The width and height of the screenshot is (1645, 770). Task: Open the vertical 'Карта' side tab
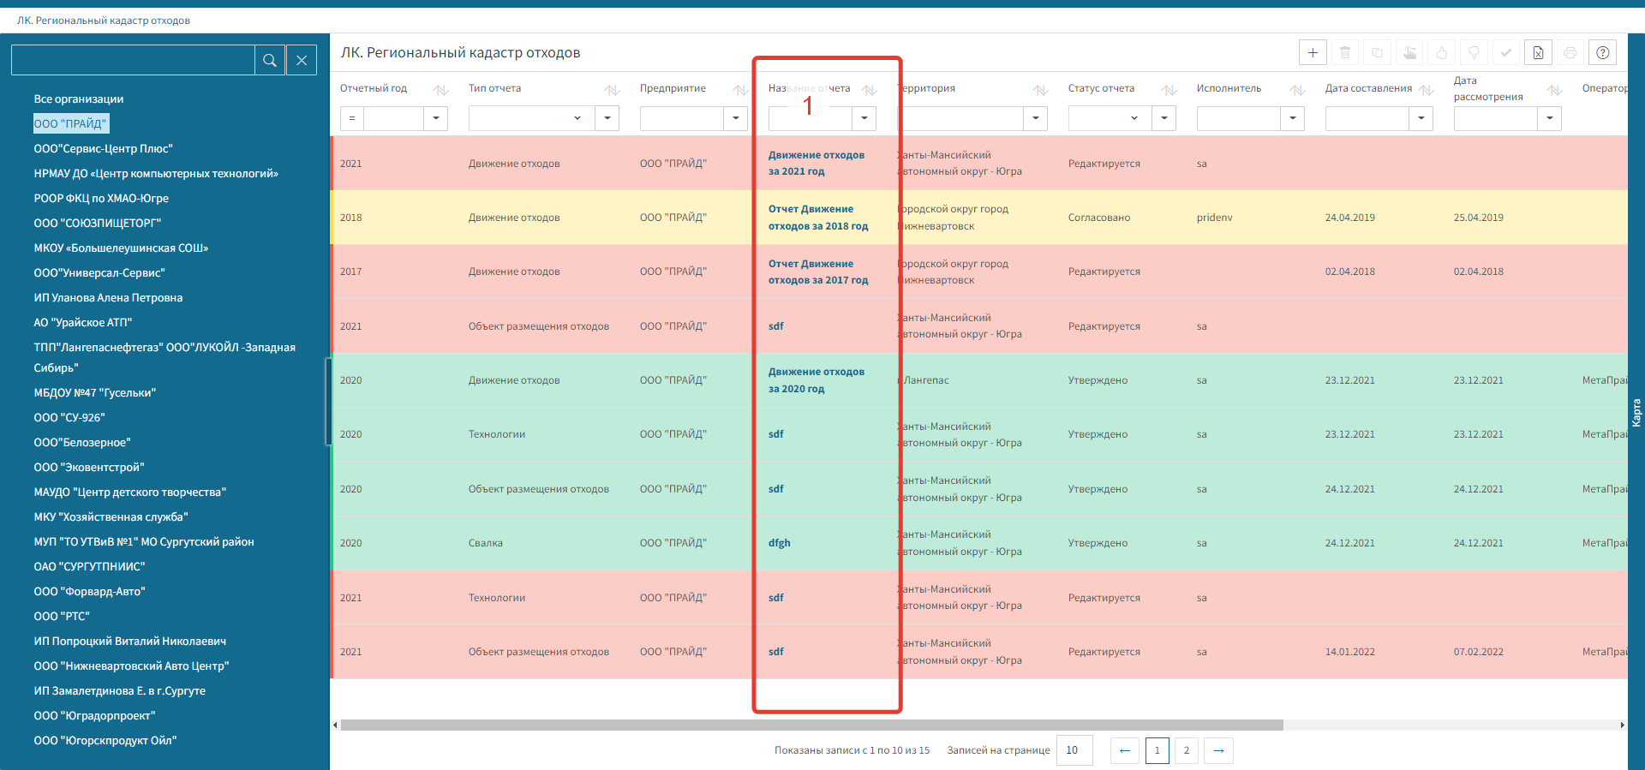coord(1636,412)
